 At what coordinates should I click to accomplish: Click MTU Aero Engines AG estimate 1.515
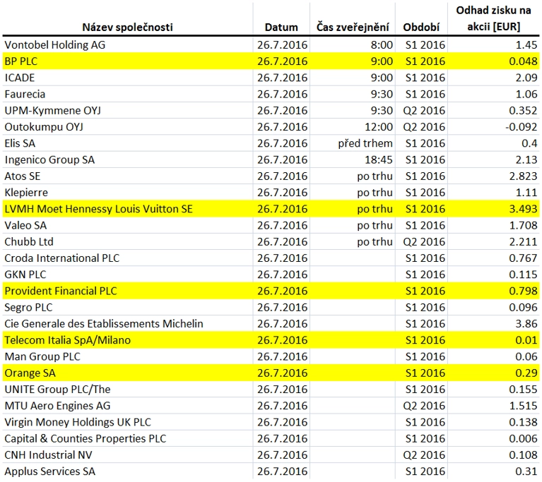pos(523,406)
